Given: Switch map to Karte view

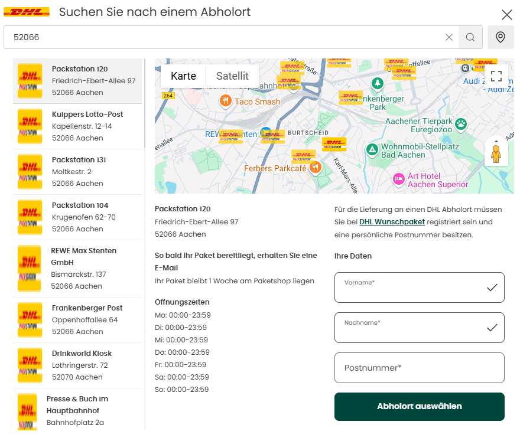Looking at the screenshot, I should point(183,76).
